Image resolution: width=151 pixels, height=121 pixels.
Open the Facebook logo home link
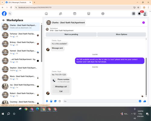[x=4, y=14]
